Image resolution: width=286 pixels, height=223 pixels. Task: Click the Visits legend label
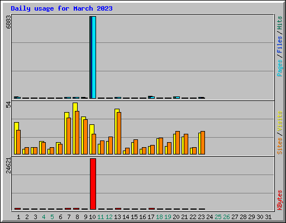[x=279, y=121]
